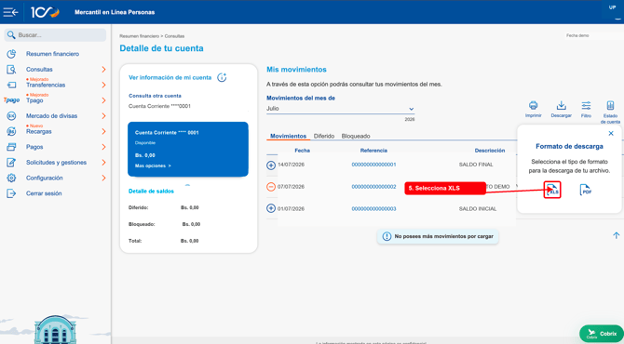The width and height of the screenshot is (624, 344).
Task: Open the Cobrix chat button
Action: (x=602, y=333)
